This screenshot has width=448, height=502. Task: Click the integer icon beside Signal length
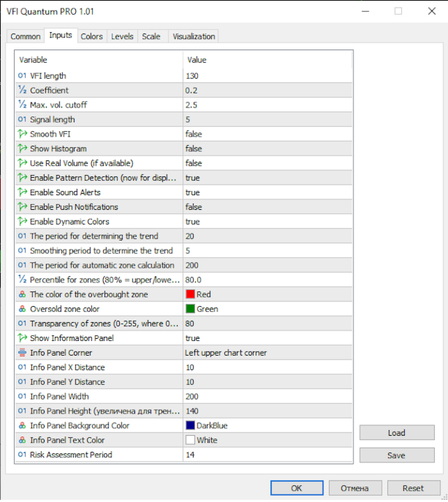pos(22,119)
